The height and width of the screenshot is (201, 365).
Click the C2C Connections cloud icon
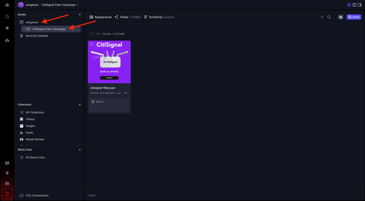pos(21,196)
